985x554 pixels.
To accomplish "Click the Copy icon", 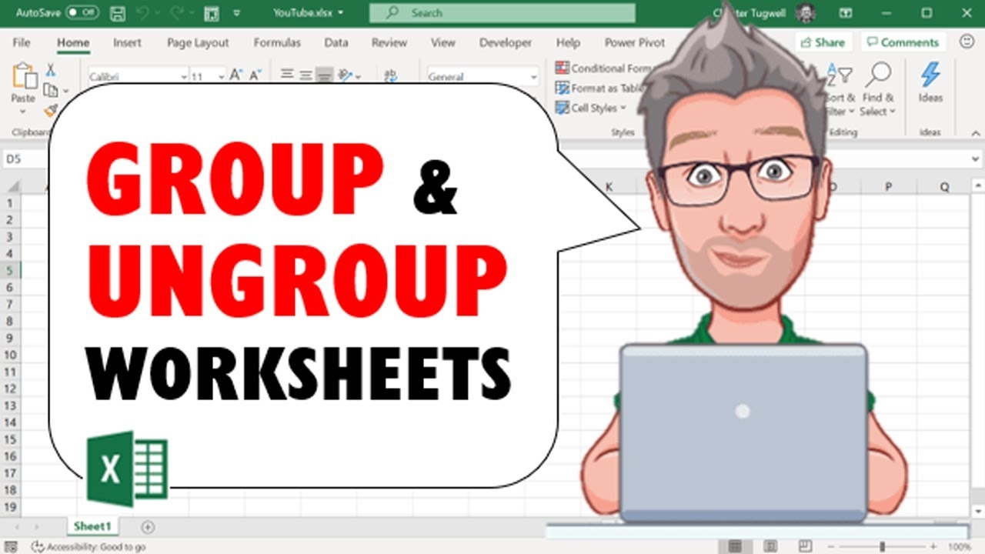I will (x=51, y=90).
